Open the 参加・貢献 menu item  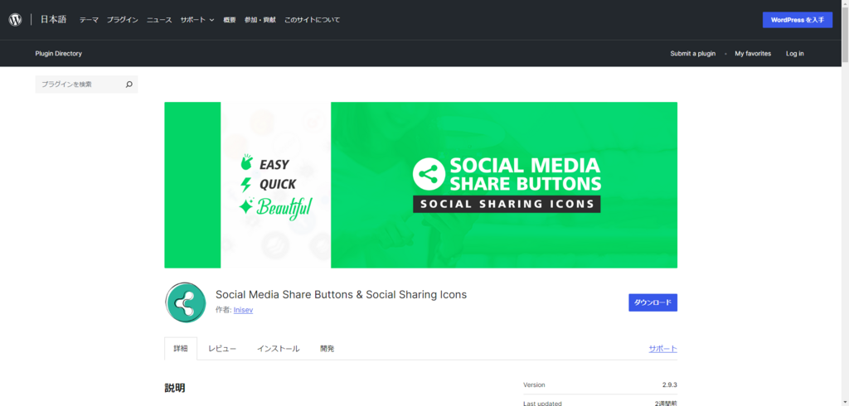point(260,20)
